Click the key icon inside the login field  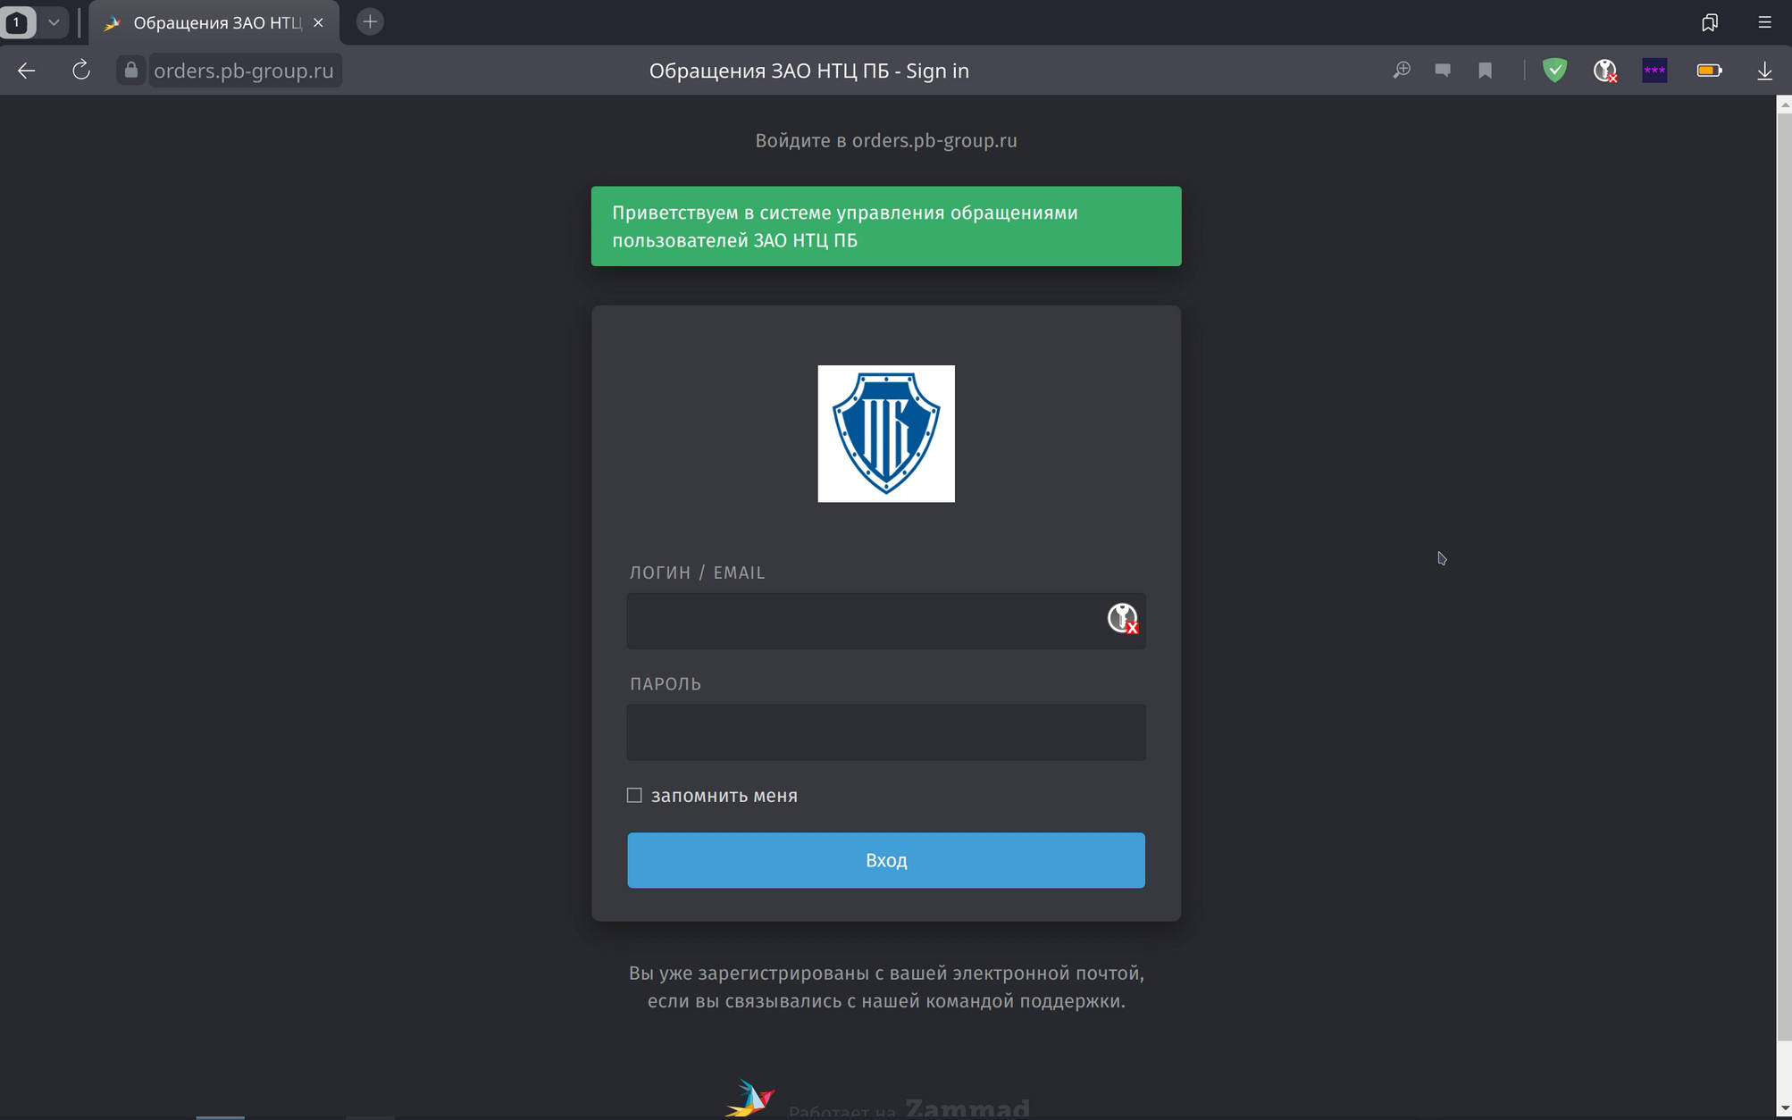pyautogui.click(x=1123, y=618)
